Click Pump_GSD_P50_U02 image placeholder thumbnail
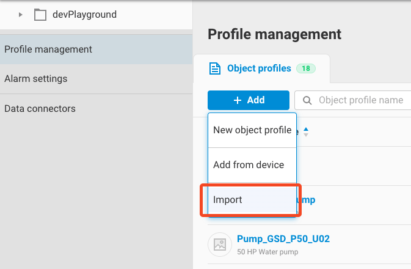This screenshot has height=269, width=411. coord(220,245)
